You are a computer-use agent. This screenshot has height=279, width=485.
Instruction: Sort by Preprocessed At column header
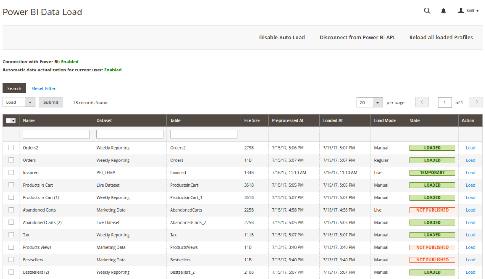288,120
